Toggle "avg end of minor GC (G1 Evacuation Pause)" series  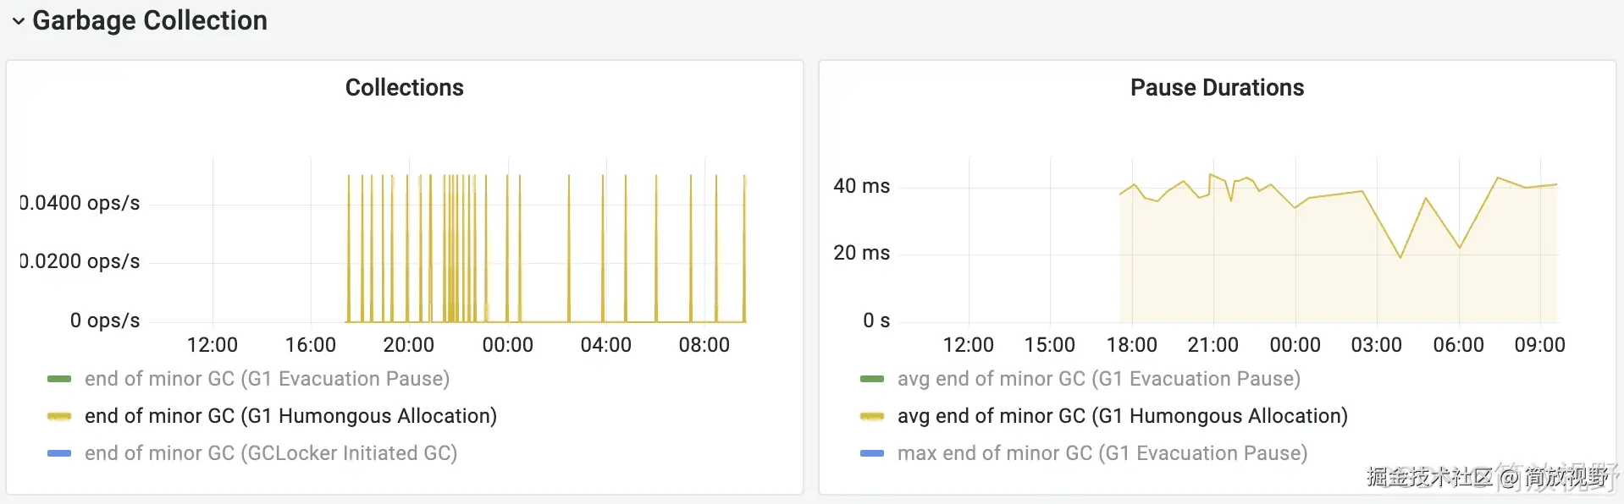click(x=1099, y=379)
